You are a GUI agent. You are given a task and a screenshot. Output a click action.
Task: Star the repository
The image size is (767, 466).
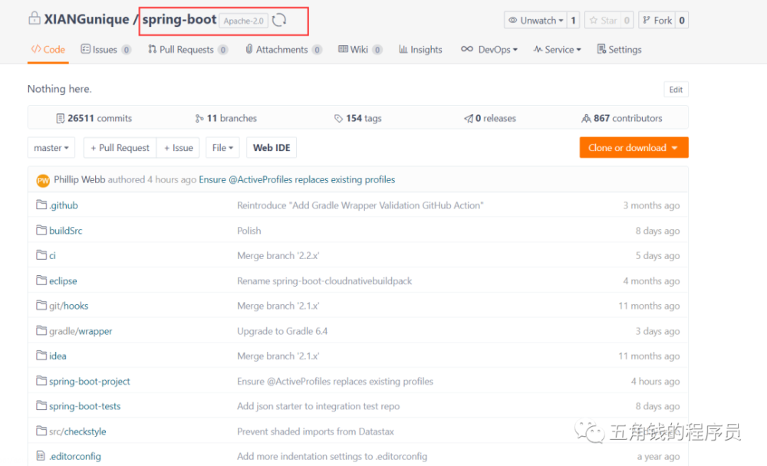[603, 20]
